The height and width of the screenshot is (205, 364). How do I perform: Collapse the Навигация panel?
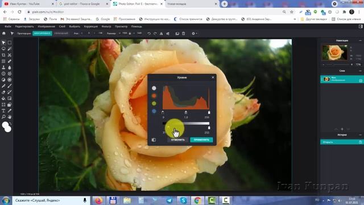[360, 40]
